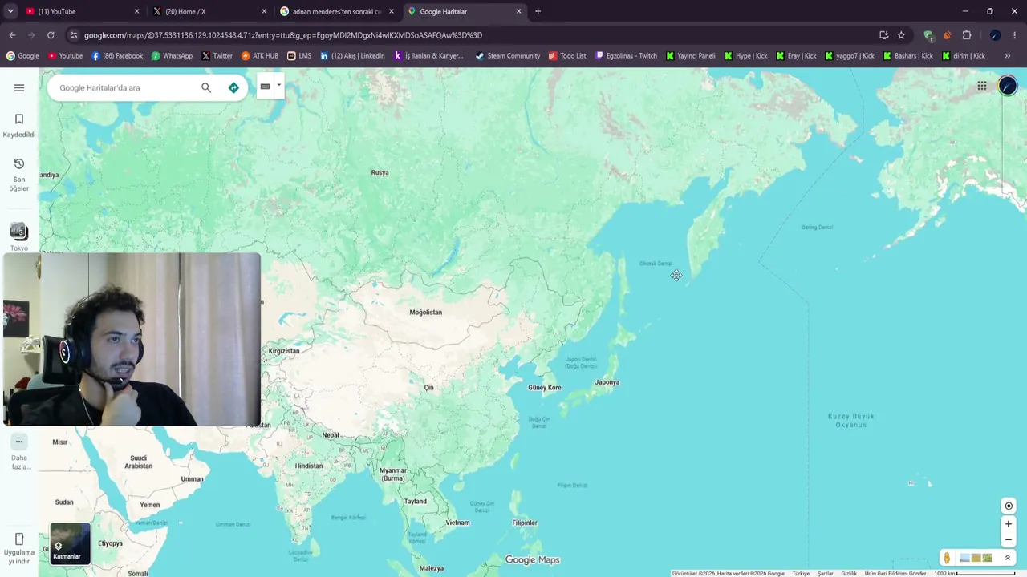Image resolution: width=1027 pixels, height=577 pixels.
Task: Open the browser extensions puzzle icon
Action: point(967,35)
